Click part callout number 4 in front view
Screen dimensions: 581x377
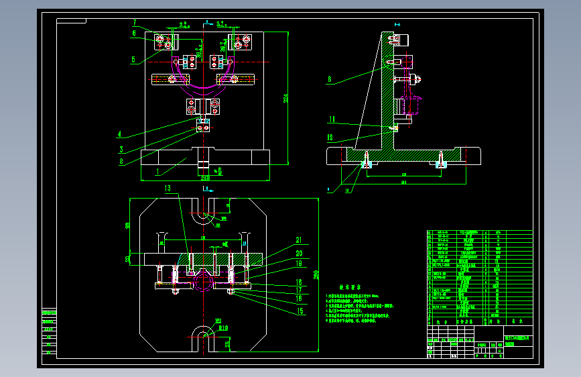119,134
